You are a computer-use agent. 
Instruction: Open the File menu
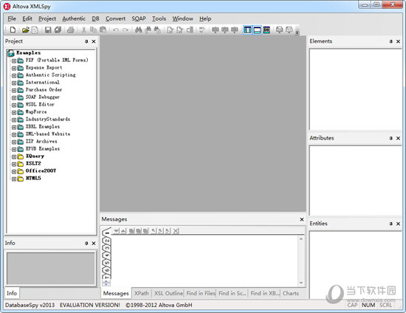coord(12,18)
